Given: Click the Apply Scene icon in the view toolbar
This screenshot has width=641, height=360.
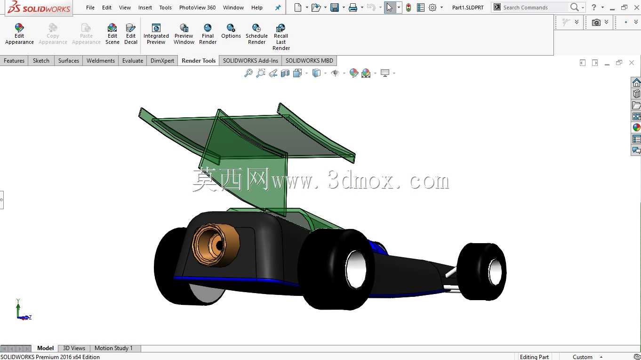Looking at the screenshot, I should pyautogui.click(x=366, y=73).
